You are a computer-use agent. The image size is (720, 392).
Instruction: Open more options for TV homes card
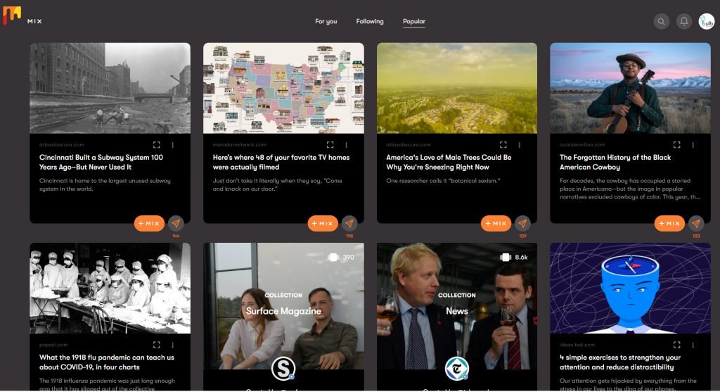[x=346, y=145]
